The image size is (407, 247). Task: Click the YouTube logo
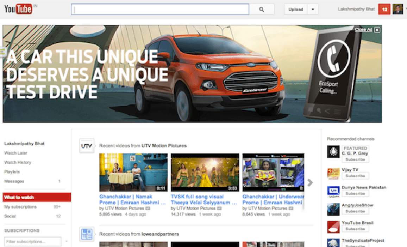tap(18, 9)
